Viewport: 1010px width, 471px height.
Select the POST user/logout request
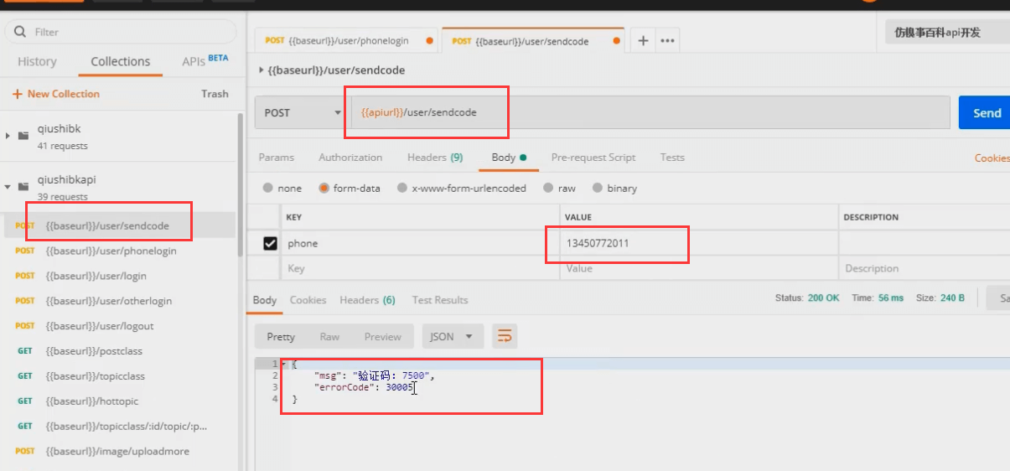click(x=117, y=326)
